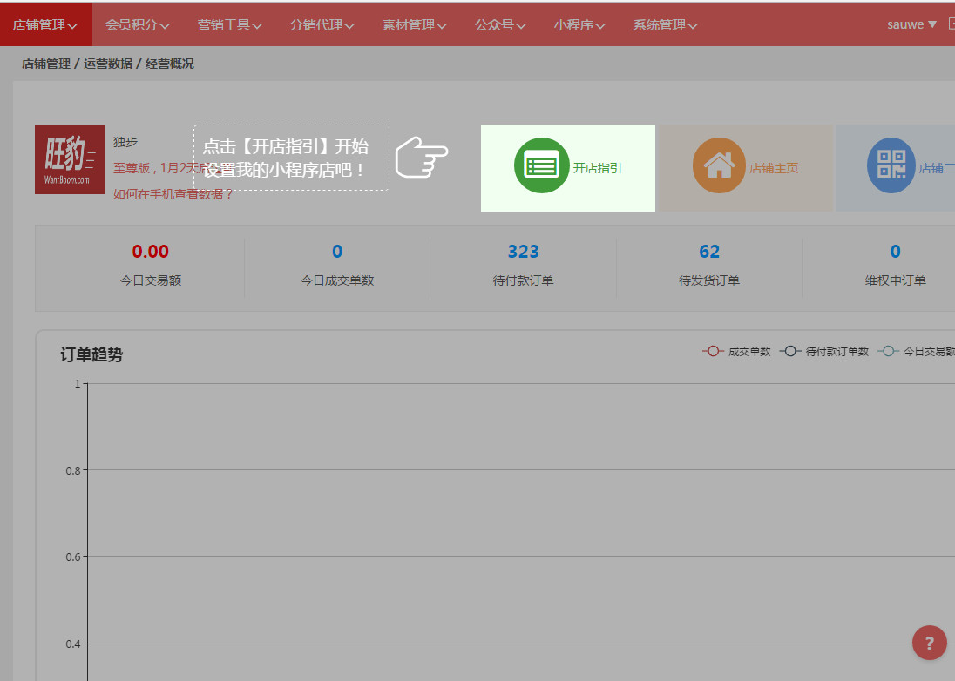Click the logout icon beside sauwe
Image resolution: width=955 pixels, height=681 pixels.
[x=951, y=24]
